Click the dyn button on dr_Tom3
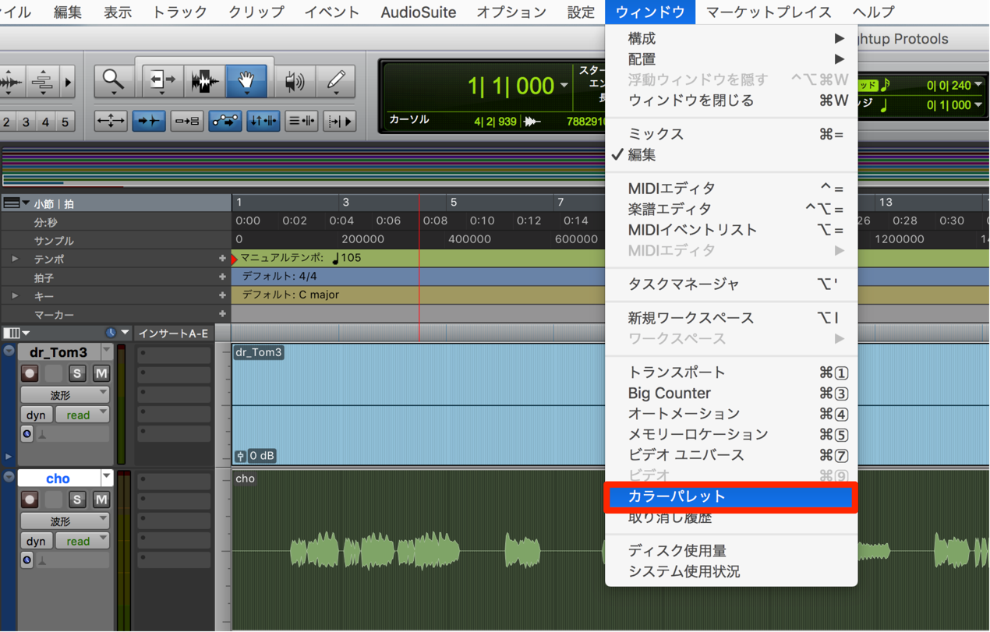 [x=36, y=415]
